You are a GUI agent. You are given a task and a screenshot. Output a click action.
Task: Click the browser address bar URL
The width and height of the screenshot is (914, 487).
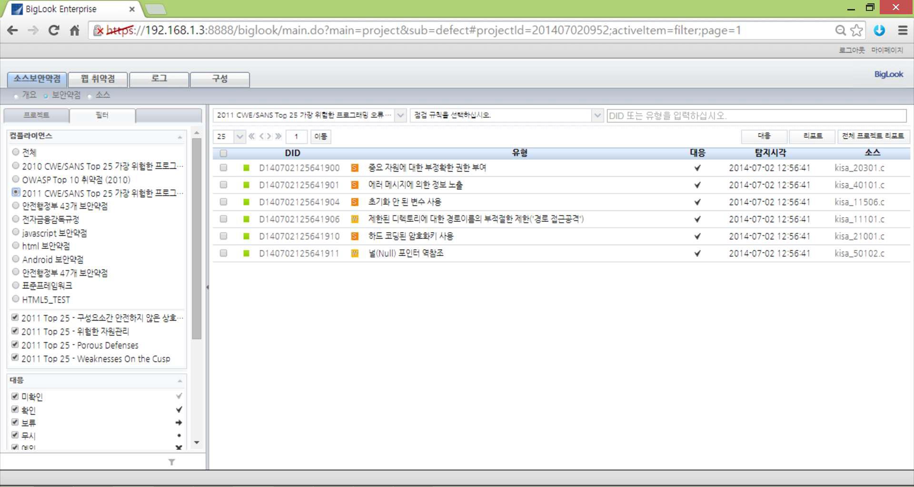424,31
